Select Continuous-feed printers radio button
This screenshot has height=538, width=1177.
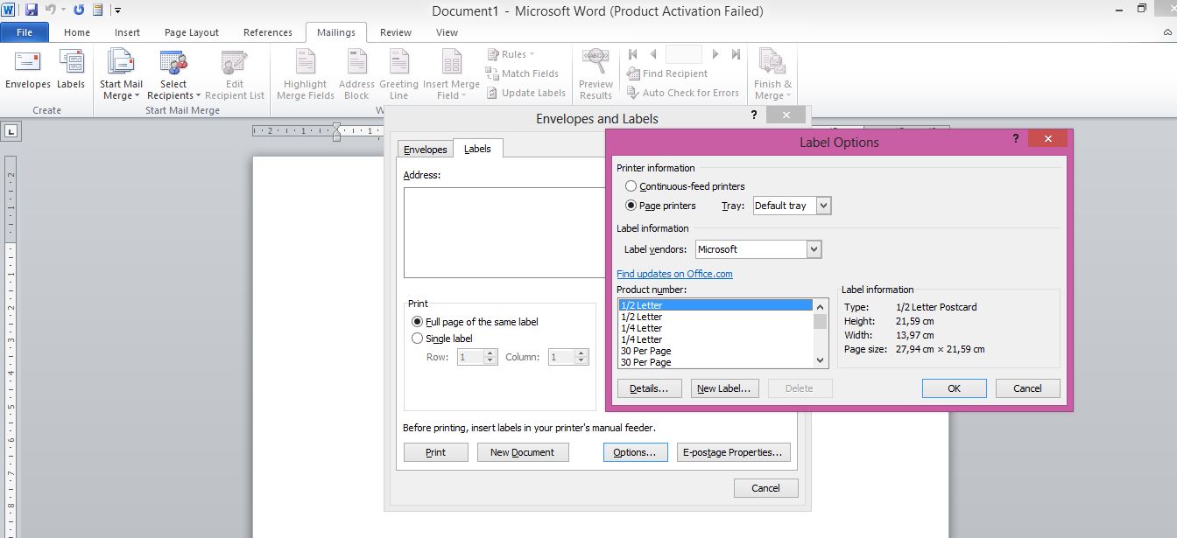[x=631, y=186]
